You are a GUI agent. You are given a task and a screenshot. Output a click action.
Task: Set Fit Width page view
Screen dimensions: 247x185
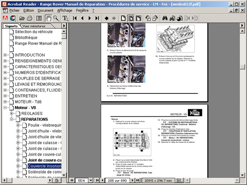138,18
